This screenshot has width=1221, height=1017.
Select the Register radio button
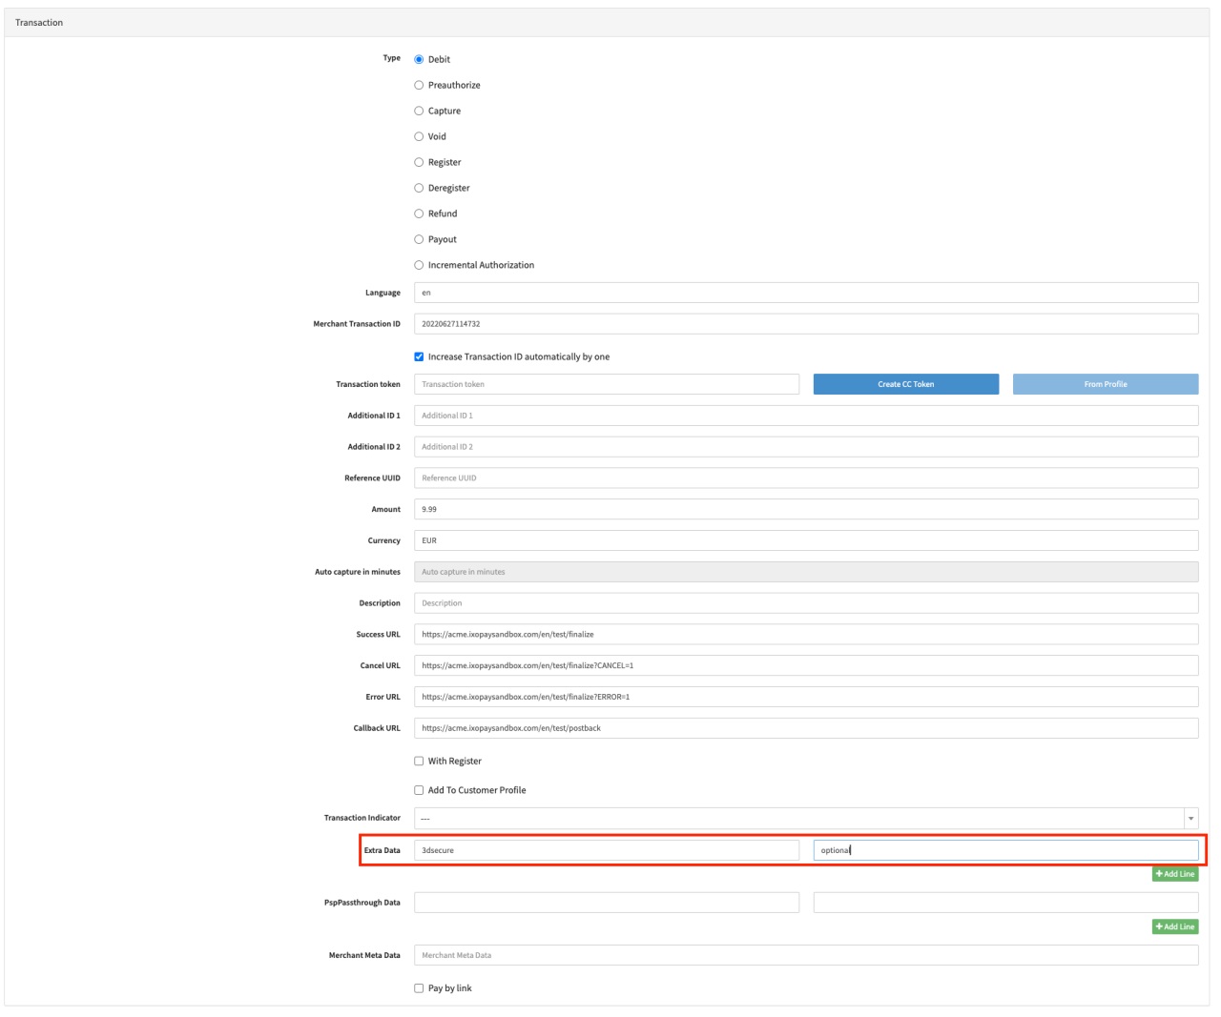click(419, 162)
